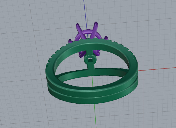This screenshot has width=176, height=128.
Task: Click the green Y axis line below ring
Action: pyautogui.click(x=95, y=116)
